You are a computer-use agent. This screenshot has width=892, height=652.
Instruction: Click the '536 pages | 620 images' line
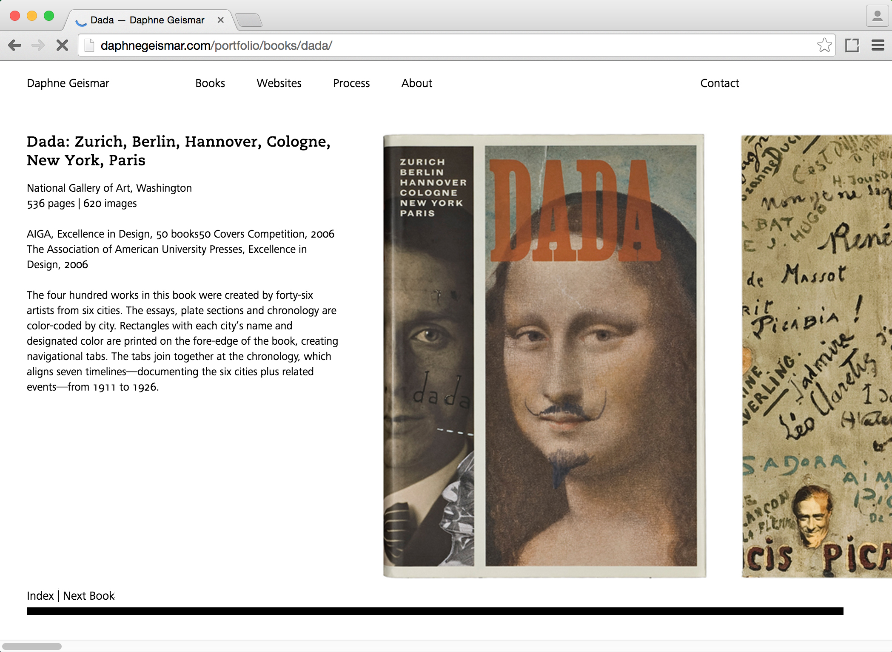(x=82, y=204)
